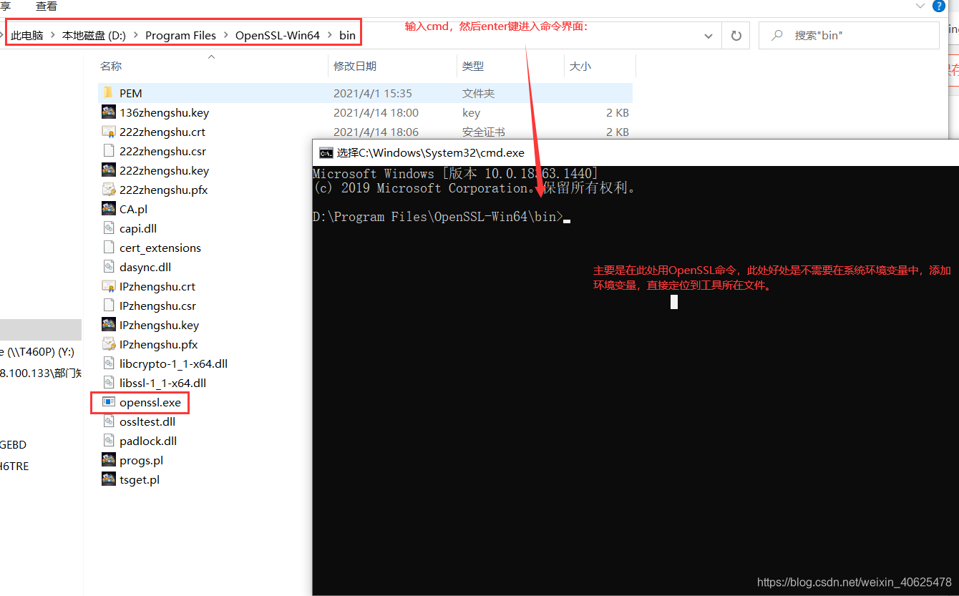Navigate to OpenSSL-Win64 breadcrumb
The width and height of the screenshot is (959, 596).
point(278,35)
